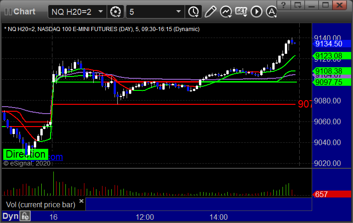Click the lock icon next to Dyn
The height and width of the screenshot is (223, 353).
coord(25,216)
